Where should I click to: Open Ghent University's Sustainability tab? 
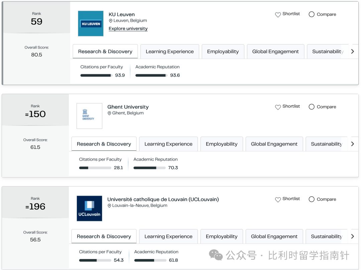tap(327, 144)
